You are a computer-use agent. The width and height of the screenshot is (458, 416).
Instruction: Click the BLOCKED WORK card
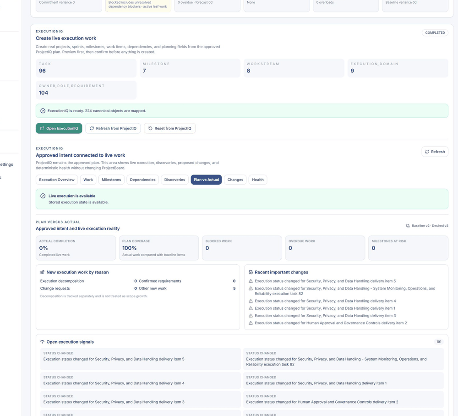point(242,248)
